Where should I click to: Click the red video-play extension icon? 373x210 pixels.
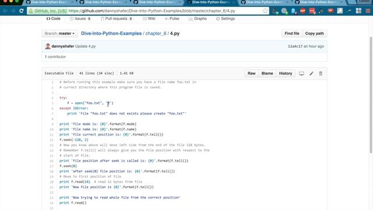pyautogui.click(x=330, y=11)
